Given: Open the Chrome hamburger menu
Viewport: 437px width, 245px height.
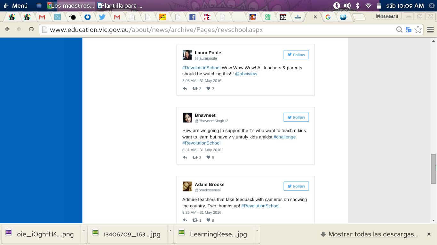Looking at the screenshot, I should coord(430,30).
